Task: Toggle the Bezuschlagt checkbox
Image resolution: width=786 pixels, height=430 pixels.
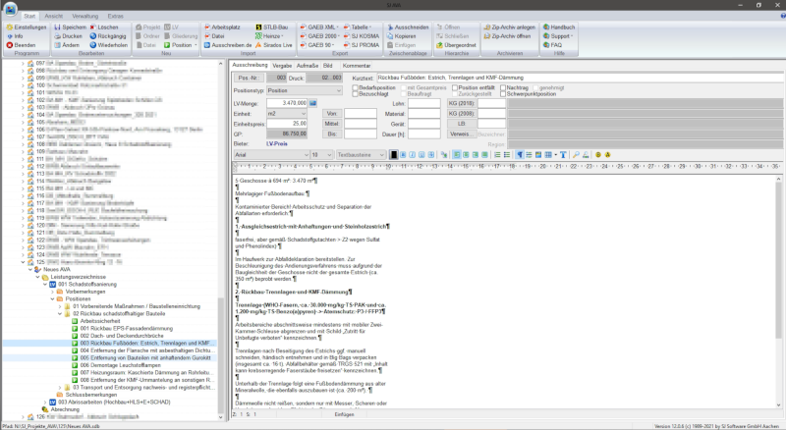Action: click(356, 93)
